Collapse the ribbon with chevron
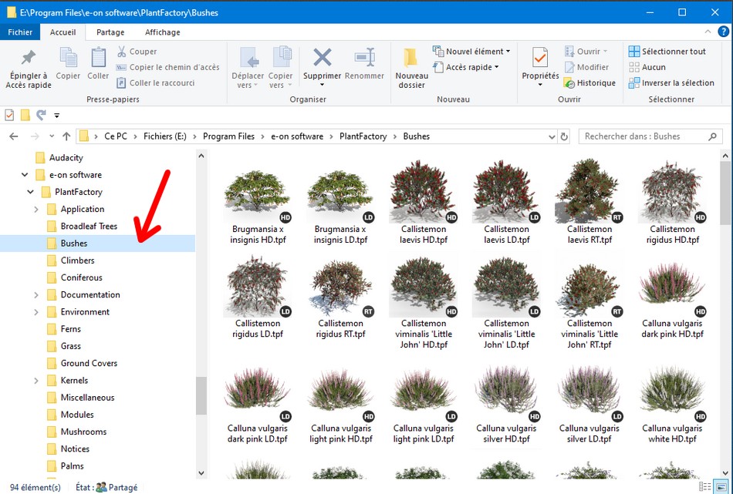 click(708, 32)
